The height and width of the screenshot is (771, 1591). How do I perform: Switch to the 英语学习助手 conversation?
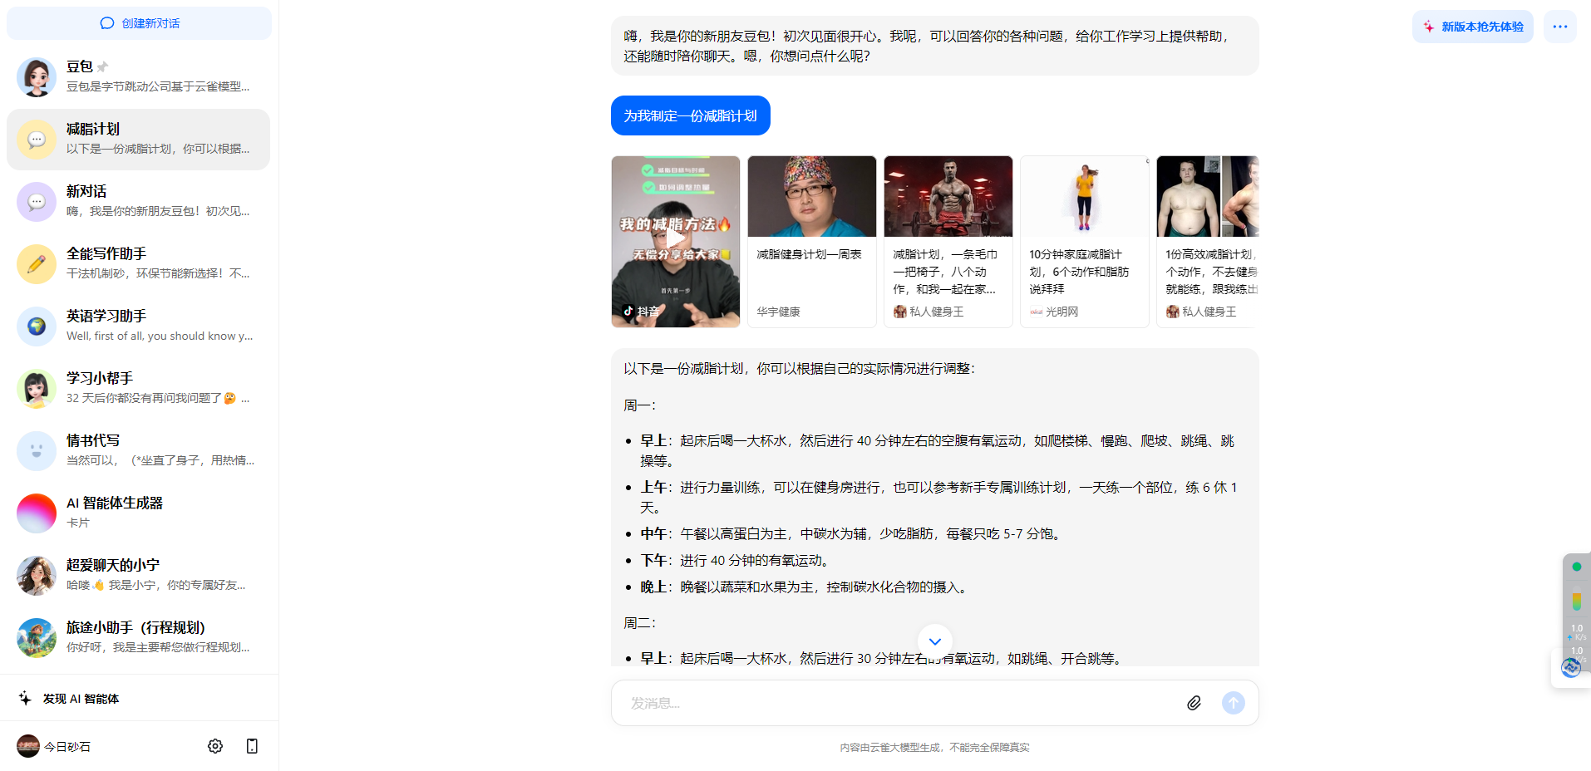(x=138, y=326)
